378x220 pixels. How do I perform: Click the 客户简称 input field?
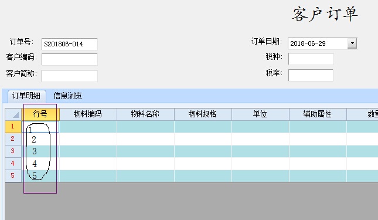pos(69,76)
